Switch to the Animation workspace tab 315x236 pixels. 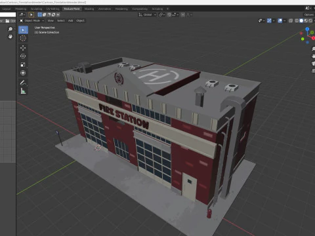(104, 9)
